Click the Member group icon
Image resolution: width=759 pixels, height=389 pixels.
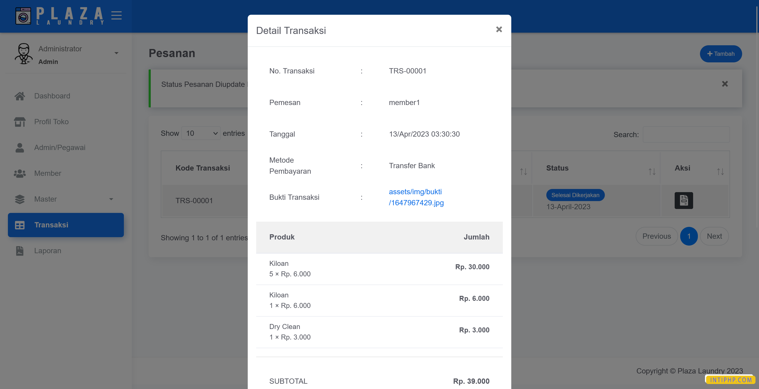tap(20, 173)
